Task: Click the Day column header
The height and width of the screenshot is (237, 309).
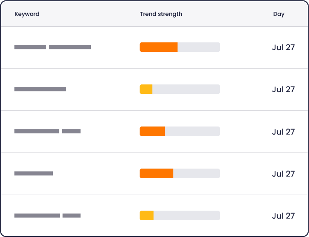Action: point(279,14)
